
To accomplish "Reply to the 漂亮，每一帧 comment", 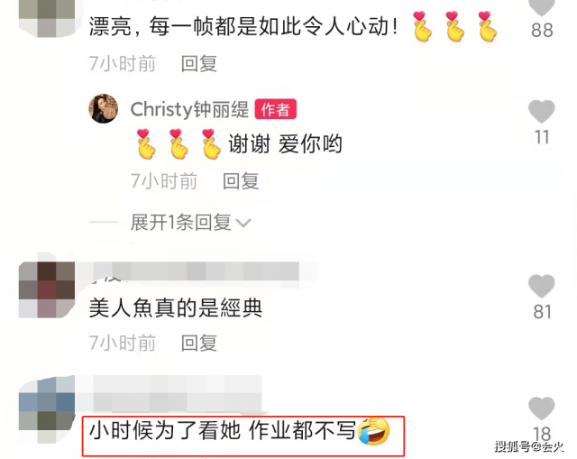I will coord(199,64).
